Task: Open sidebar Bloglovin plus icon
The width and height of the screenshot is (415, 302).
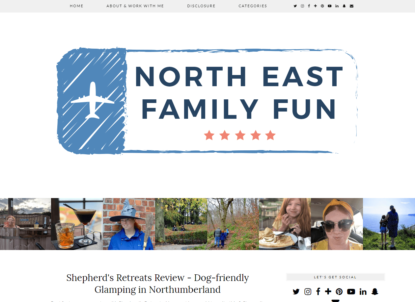Action: (328, 291)
